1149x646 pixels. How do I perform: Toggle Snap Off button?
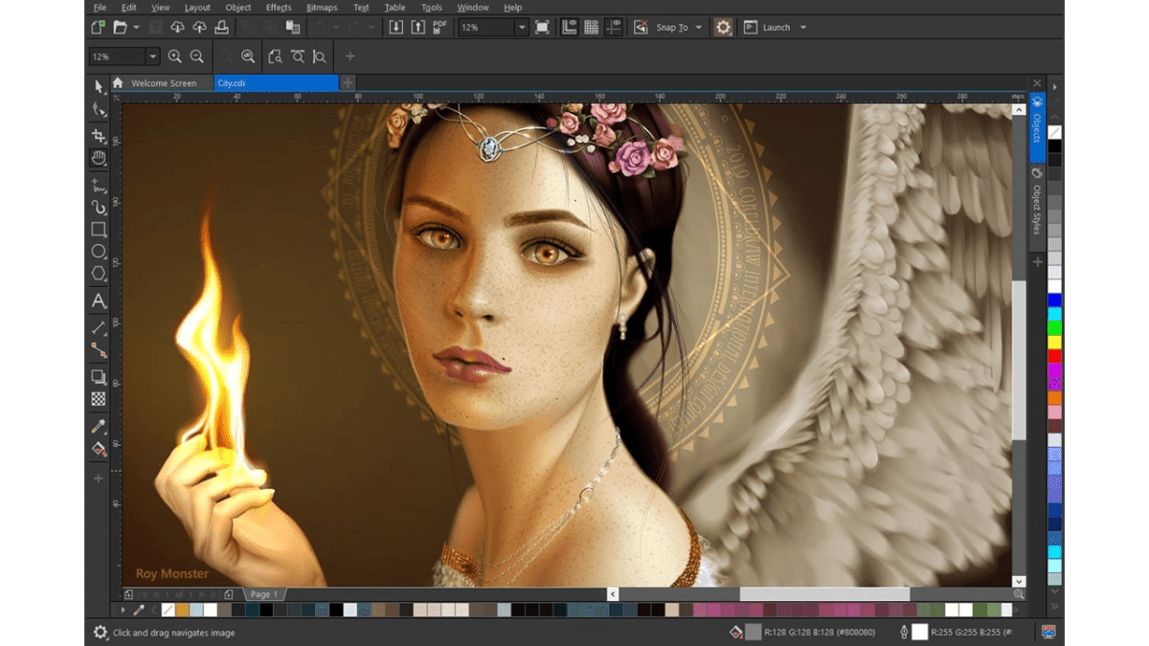(x=642, y=28)
